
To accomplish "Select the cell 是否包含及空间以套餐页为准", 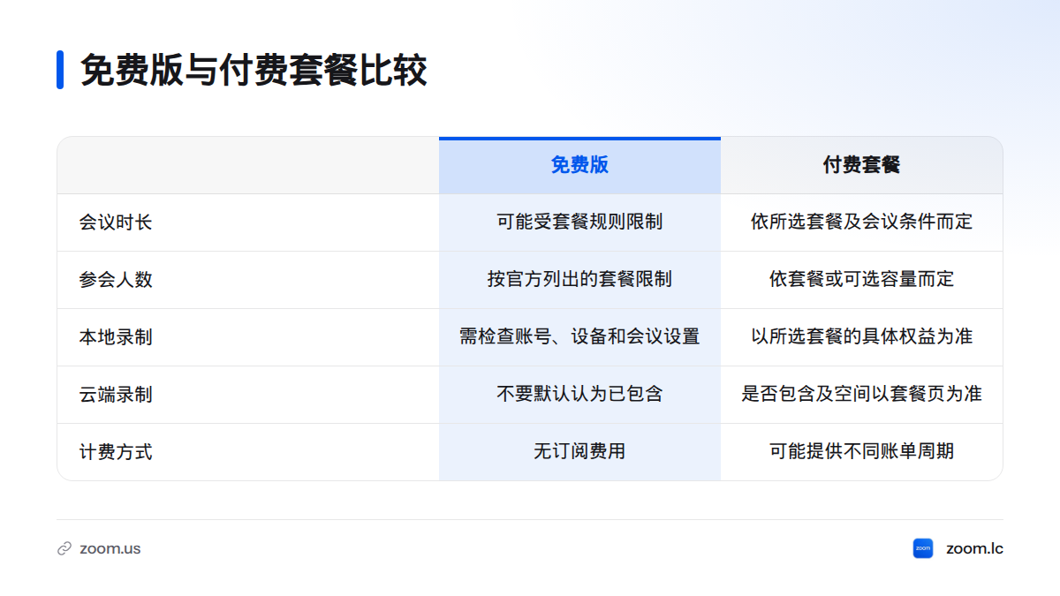I will pyautogui.click(x=861, y=395).
